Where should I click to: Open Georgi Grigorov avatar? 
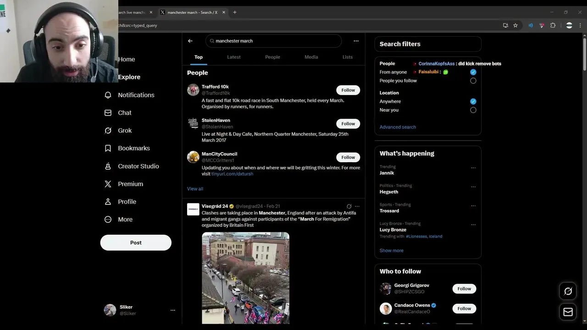[386, 288]
